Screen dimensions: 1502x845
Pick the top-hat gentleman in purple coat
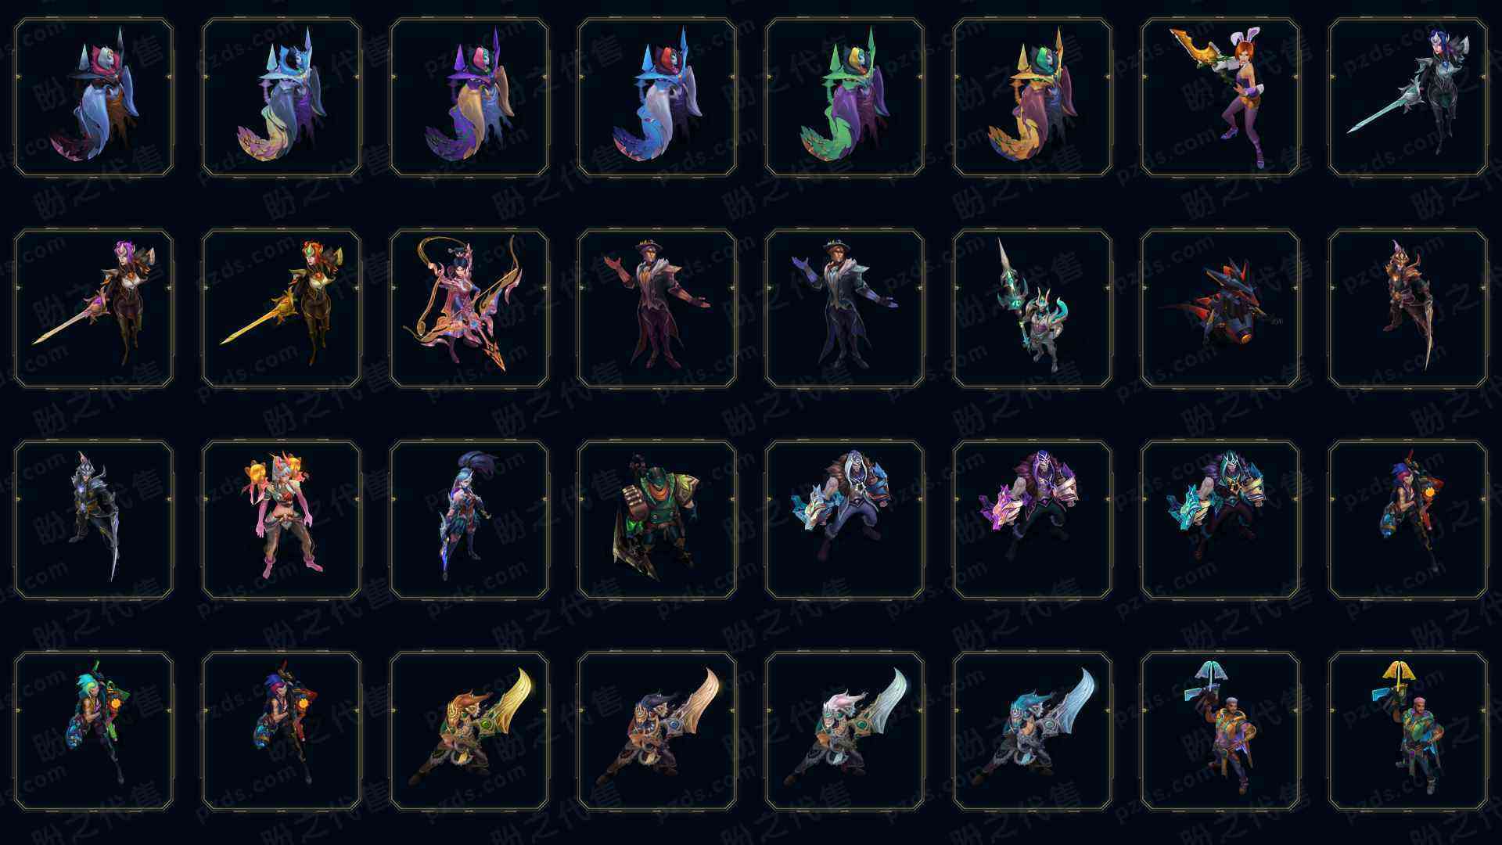click(x=657, y=308)
